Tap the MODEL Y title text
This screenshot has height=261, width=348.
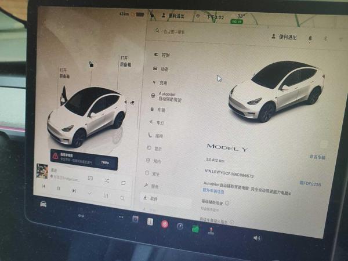[x=227, y=147]
